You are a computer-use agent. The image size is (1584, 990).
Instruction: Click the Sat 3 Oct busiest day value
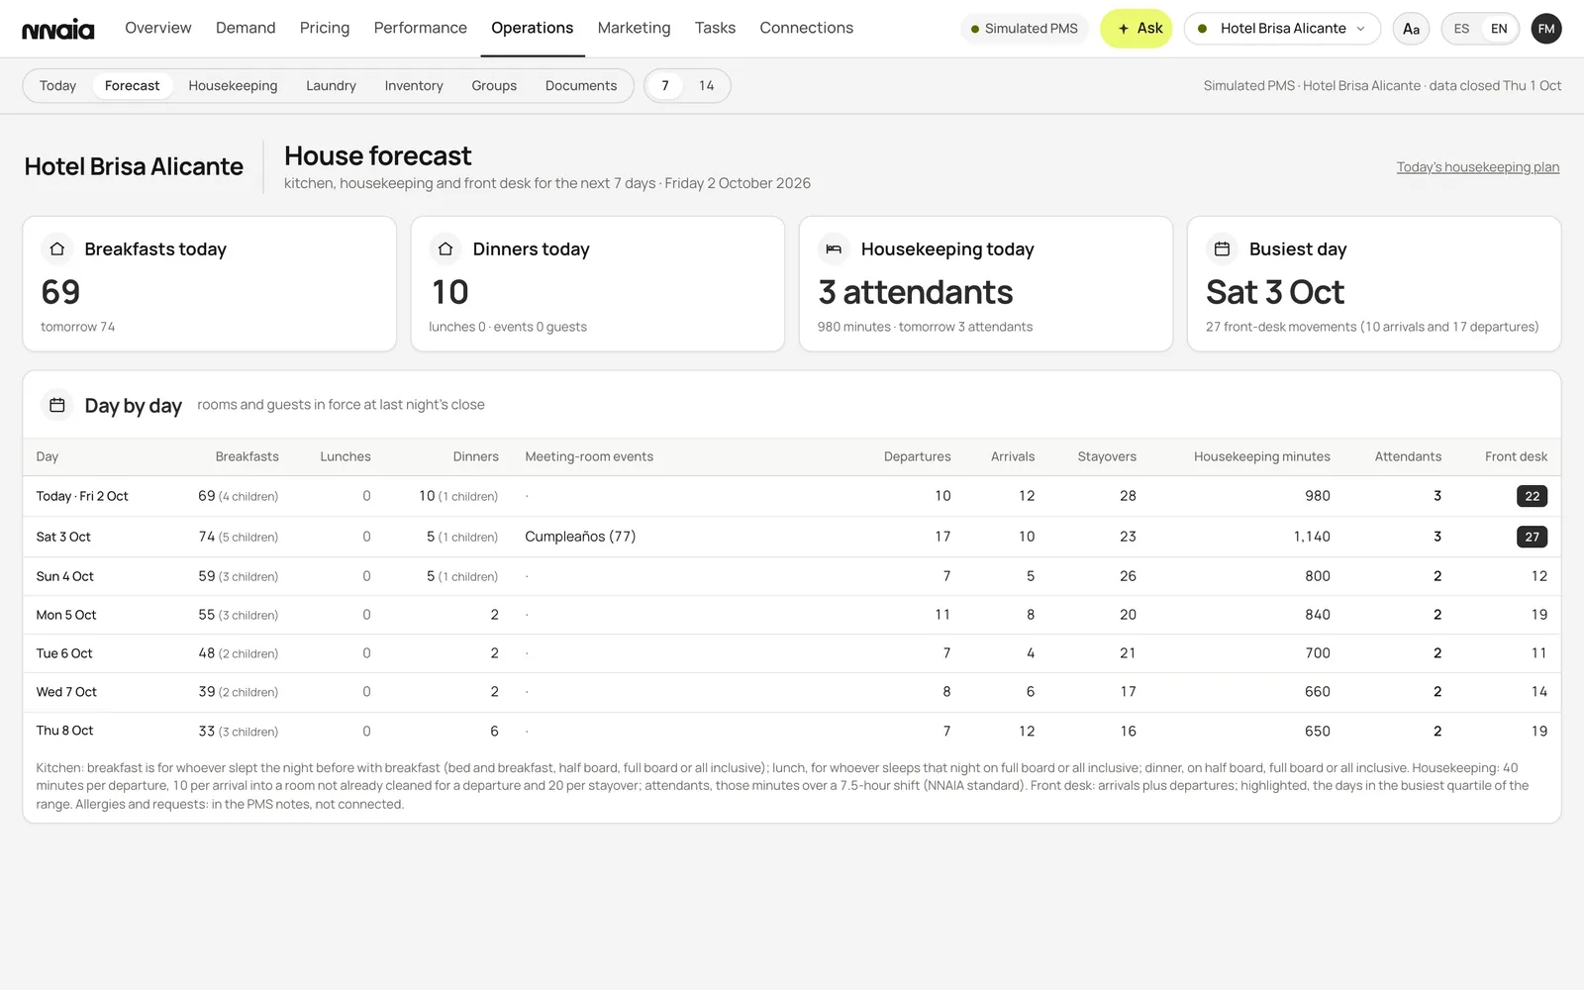tap(1275, 292)
